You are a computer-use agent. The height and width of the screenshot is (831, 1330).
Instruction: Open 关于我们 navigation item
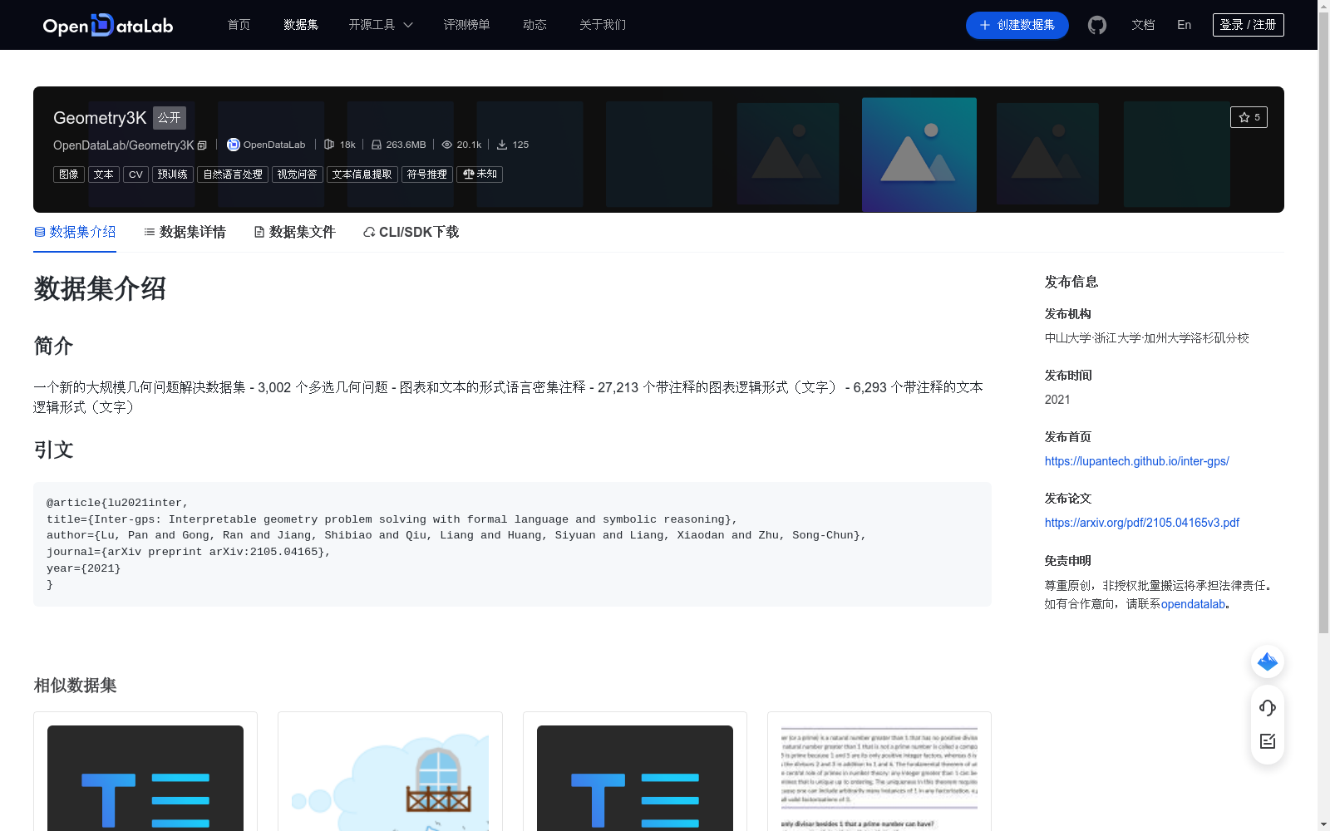pyautogui.click(x=603, y=25)
